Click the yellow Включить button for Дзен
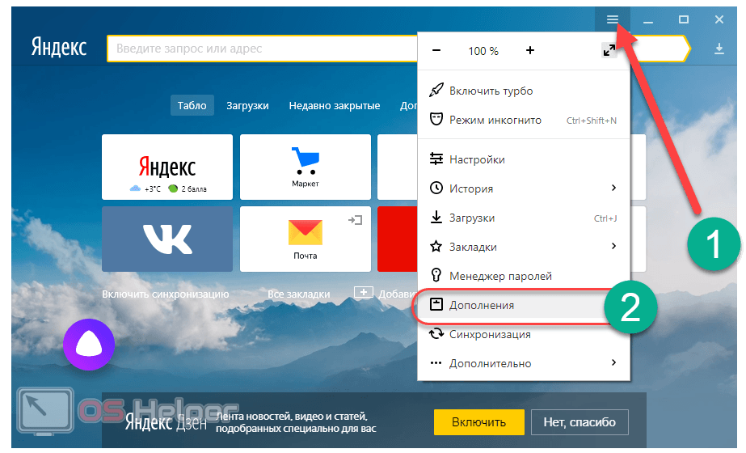This screenshot has width=746, height=453. tap(479, 422)
